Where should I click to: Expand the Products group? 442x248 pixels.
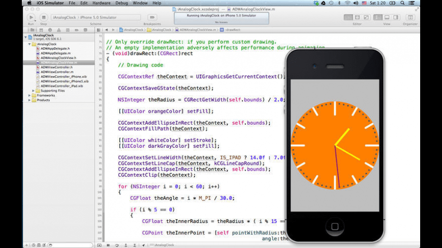coord(29,100)
